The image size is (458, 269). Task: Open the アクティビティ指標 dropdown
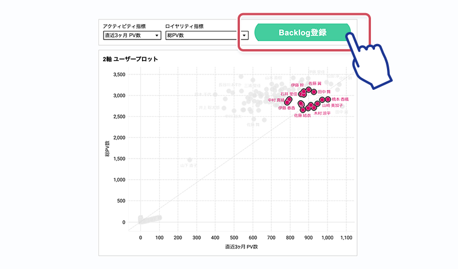131,35
